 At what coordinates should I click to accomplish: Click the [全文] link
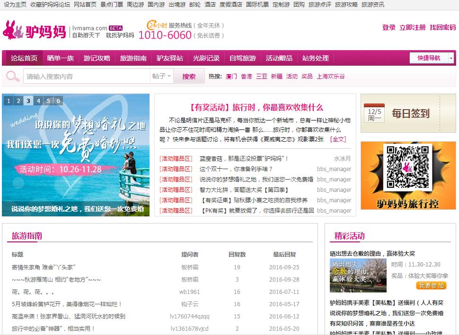point(338,139)
